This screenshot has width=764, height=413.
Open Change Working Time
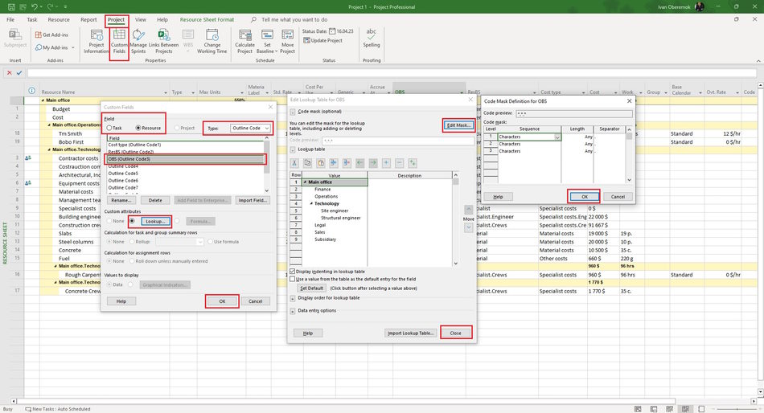[x=212, y=41]
